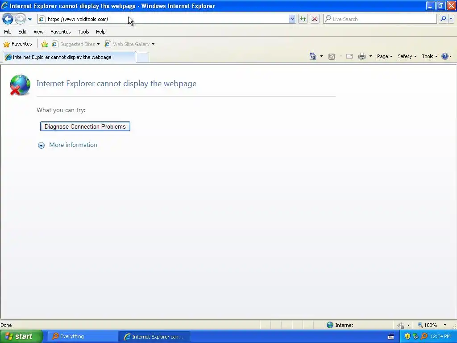Open the recent pages dropdown arrow
457x343 pixels.
[30, 19]
